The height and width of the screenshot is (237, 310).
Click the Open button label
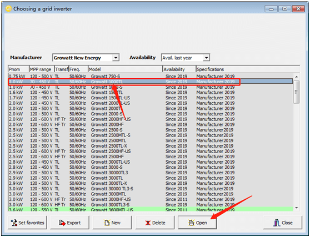point(202,223)
